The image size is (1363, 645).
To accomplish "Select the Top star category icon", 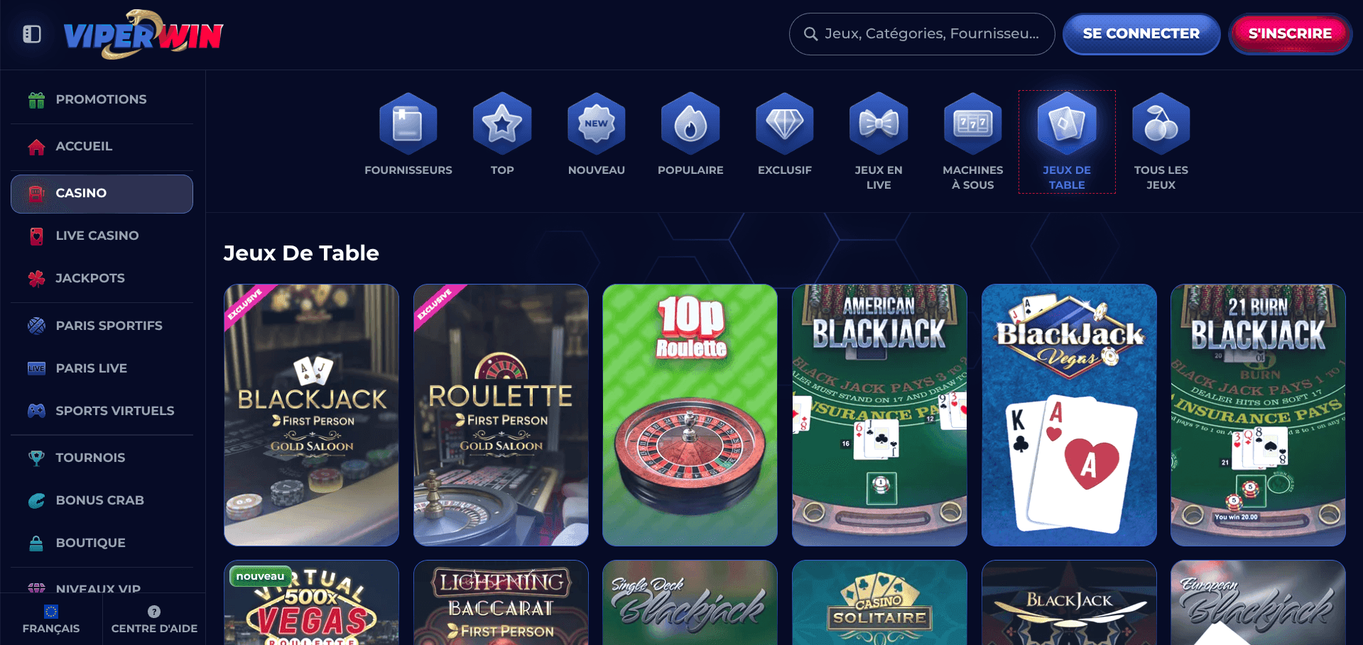I will pos(502,124).
